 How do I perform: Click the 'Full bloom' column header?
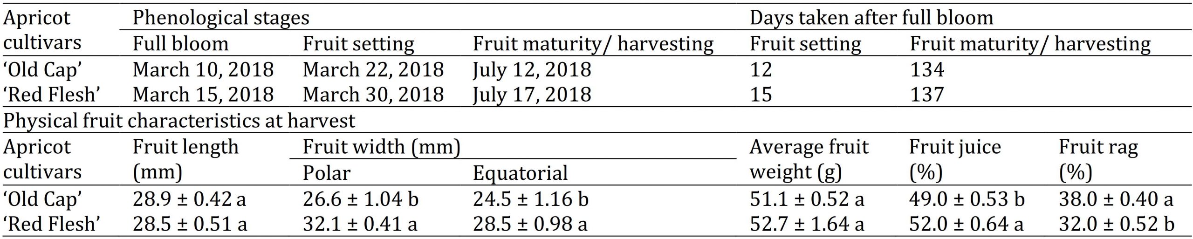pos(181,44)
